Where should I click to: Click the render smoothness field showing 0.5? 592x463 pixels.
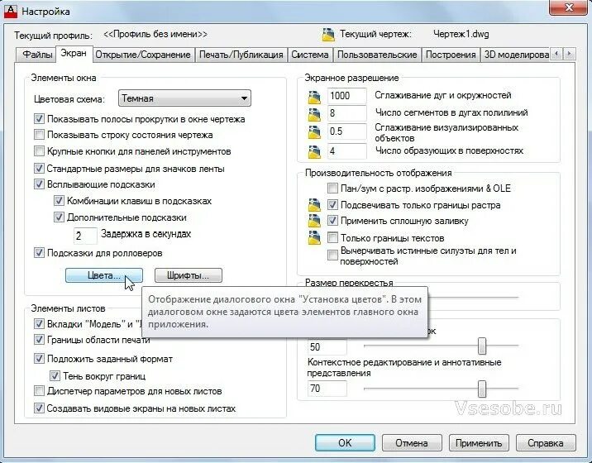tap(346, 131)
